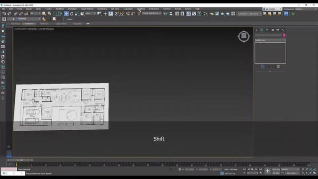
Task: Open the Help menu
Action: click(x=197, y=9)
